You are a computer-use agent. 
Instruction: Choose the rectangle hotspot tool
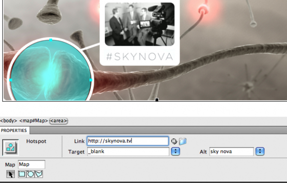tap(22, 174)
